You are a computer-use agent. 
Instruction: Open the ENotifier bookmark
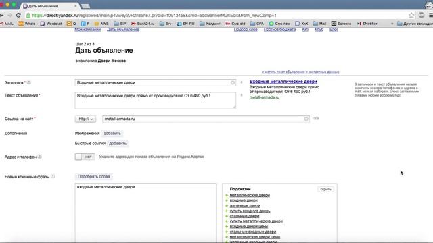(367, 24)
